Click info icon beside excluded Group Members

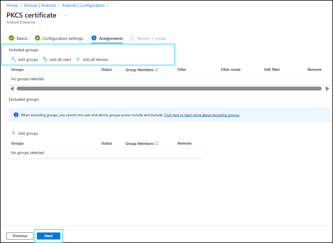point(157,144)
